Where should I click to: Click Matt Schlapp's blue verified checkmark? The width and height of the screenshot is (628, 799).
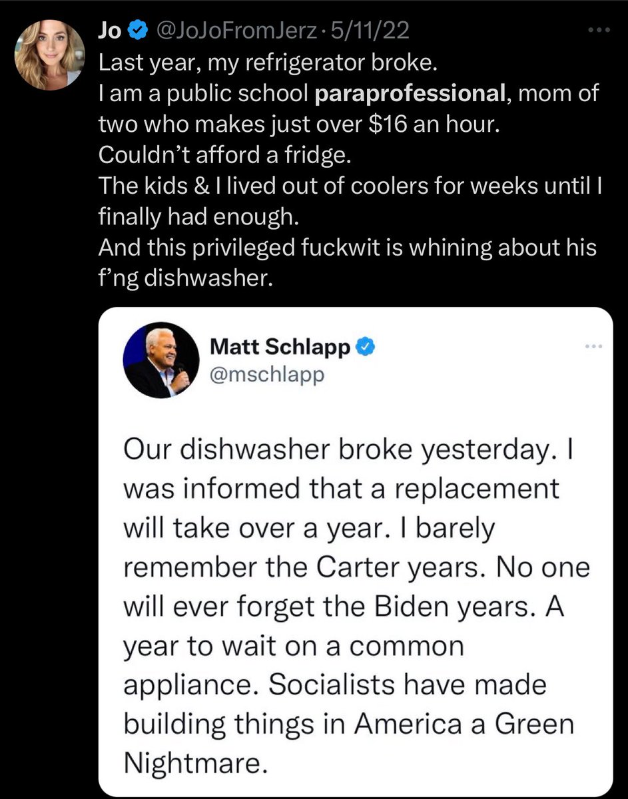365,346
